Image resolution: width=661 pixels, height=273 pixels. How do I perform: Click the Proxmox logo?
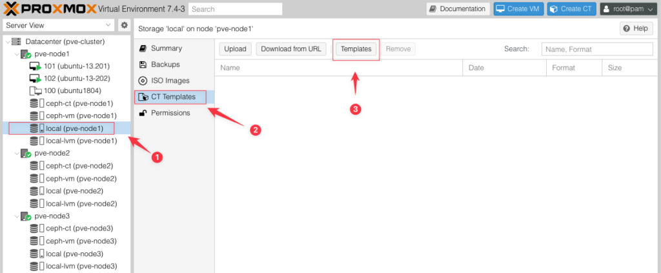point(50,9)
